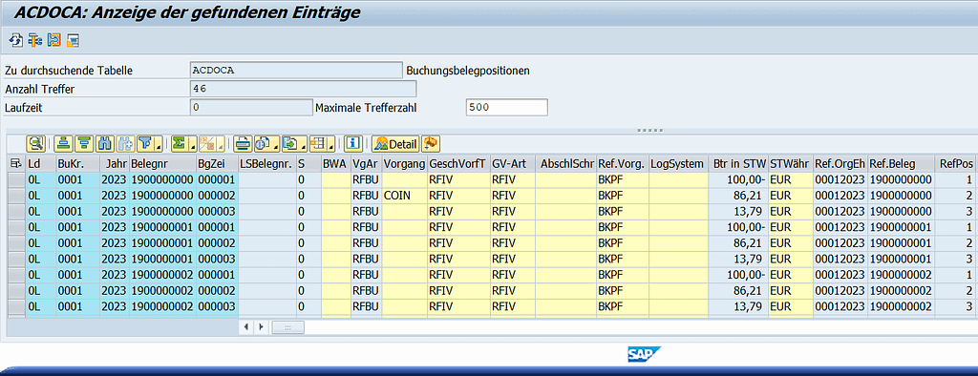The image size is (978, 376).
Task: Open the views dropdown next to print
Action: pos(266,144)
